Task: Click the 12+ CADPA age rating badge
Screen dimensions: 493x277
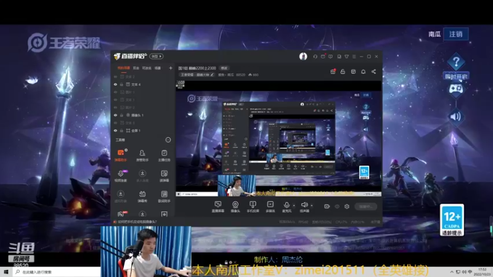Action: click(x=452, y=220)
